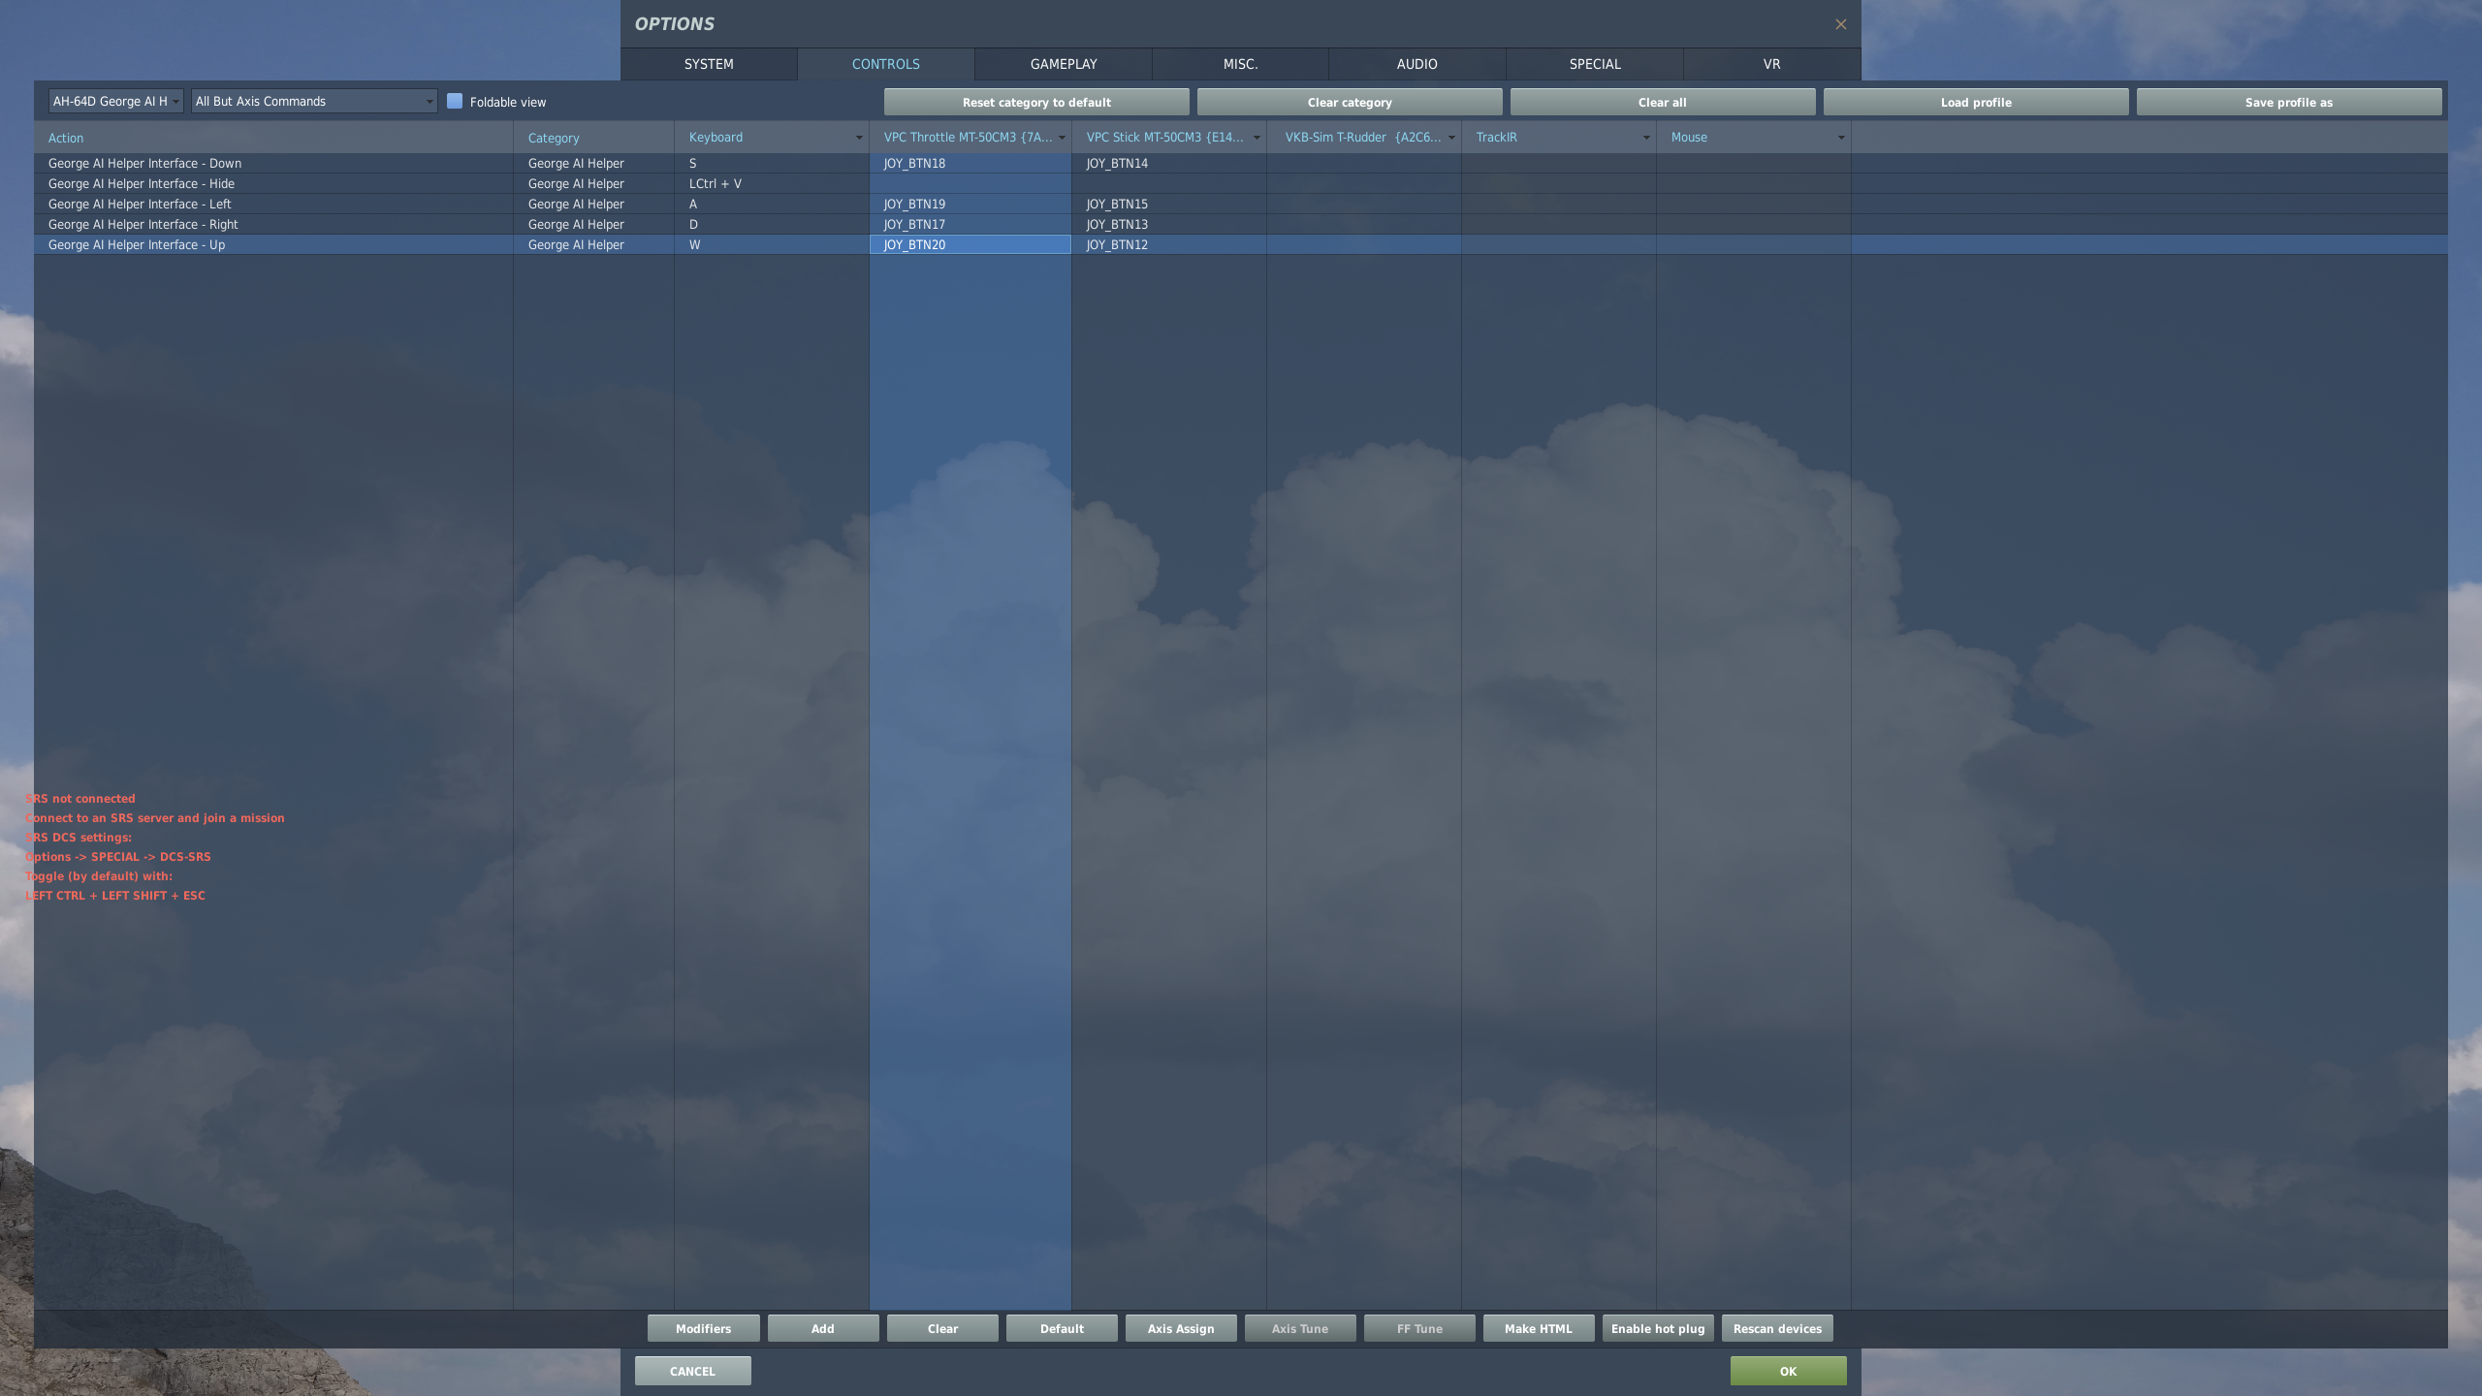
Task: Click the Rescan devices button
Action: pos(1777,1328)
